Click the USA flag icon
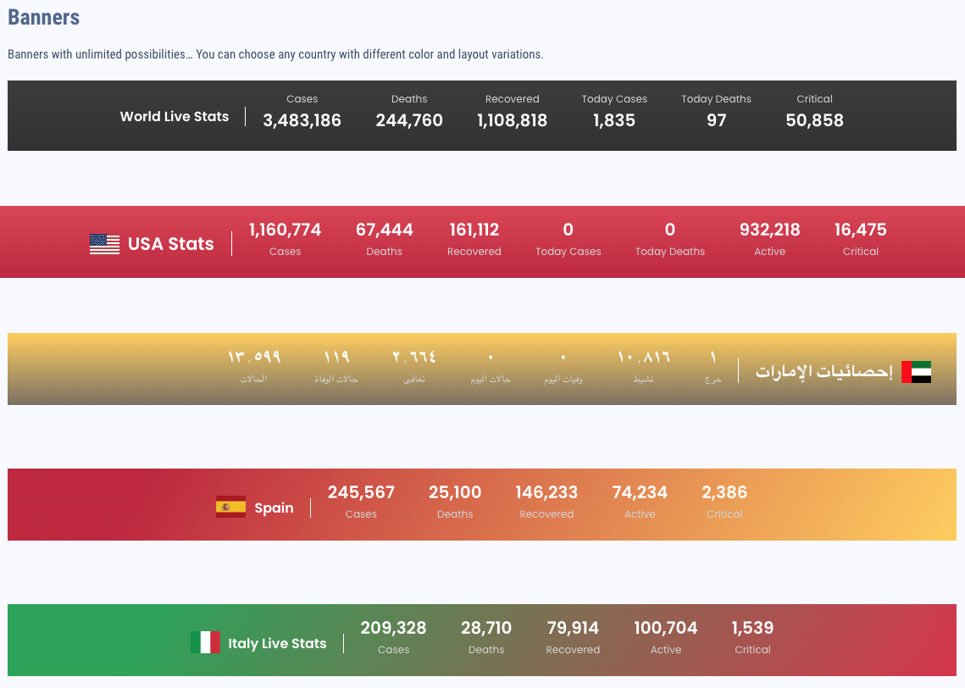965x688 pixels. [x=104, y=244]
